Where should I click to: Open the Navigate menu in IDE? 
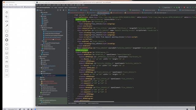[x=49, y=5]
